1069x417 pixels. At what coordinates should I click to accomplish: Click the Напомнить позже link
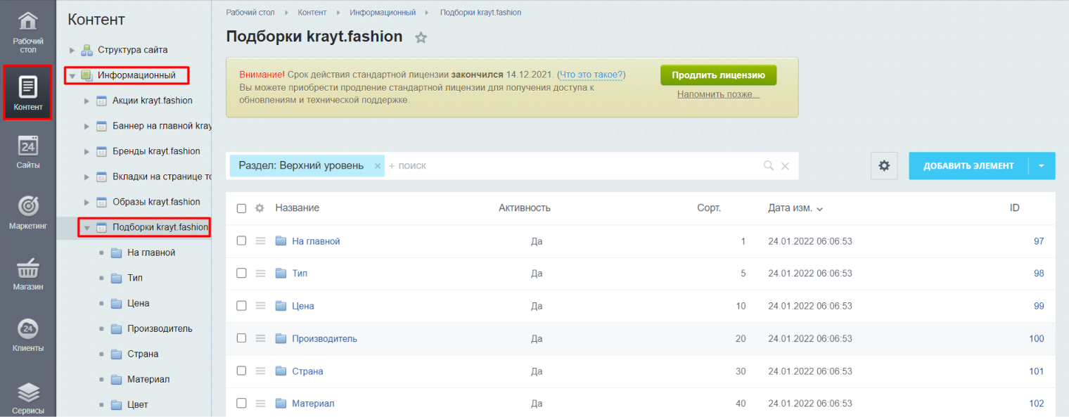[x=718, y=94]
